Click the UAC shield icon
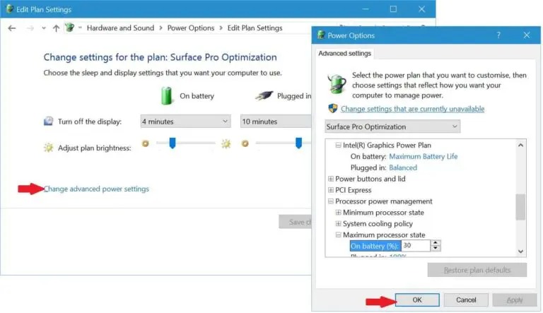Viewport: 543px width, 313px height. click(332, 108)
